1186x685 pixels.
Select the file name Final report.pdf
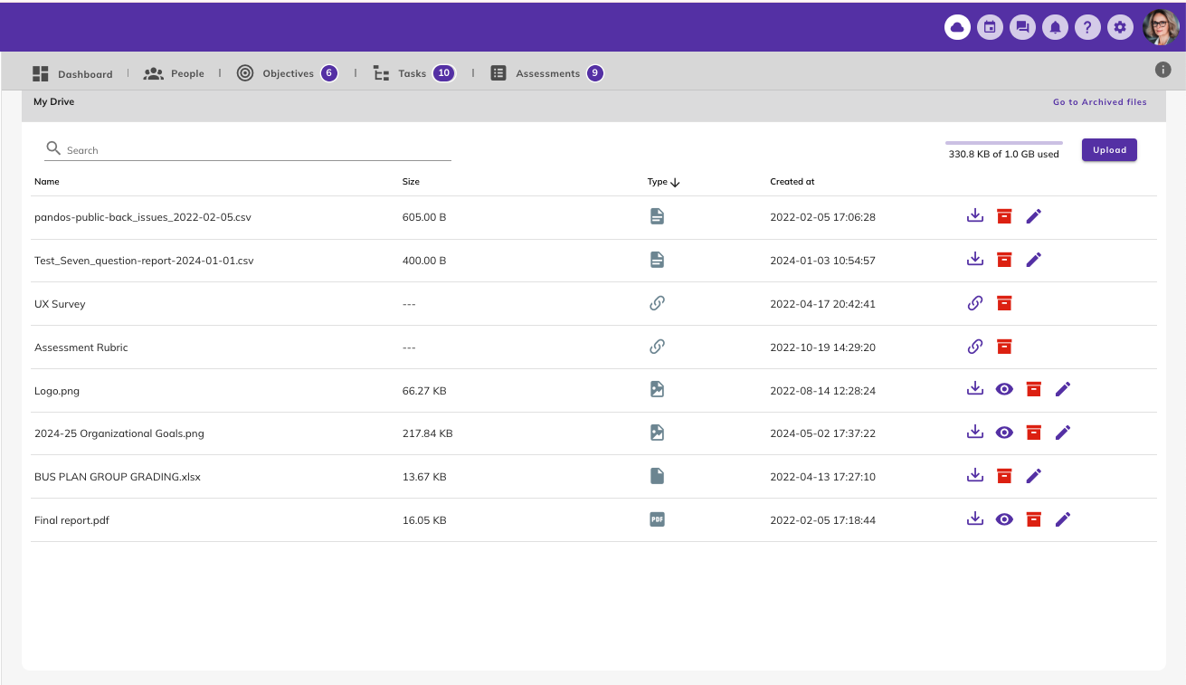71,520
